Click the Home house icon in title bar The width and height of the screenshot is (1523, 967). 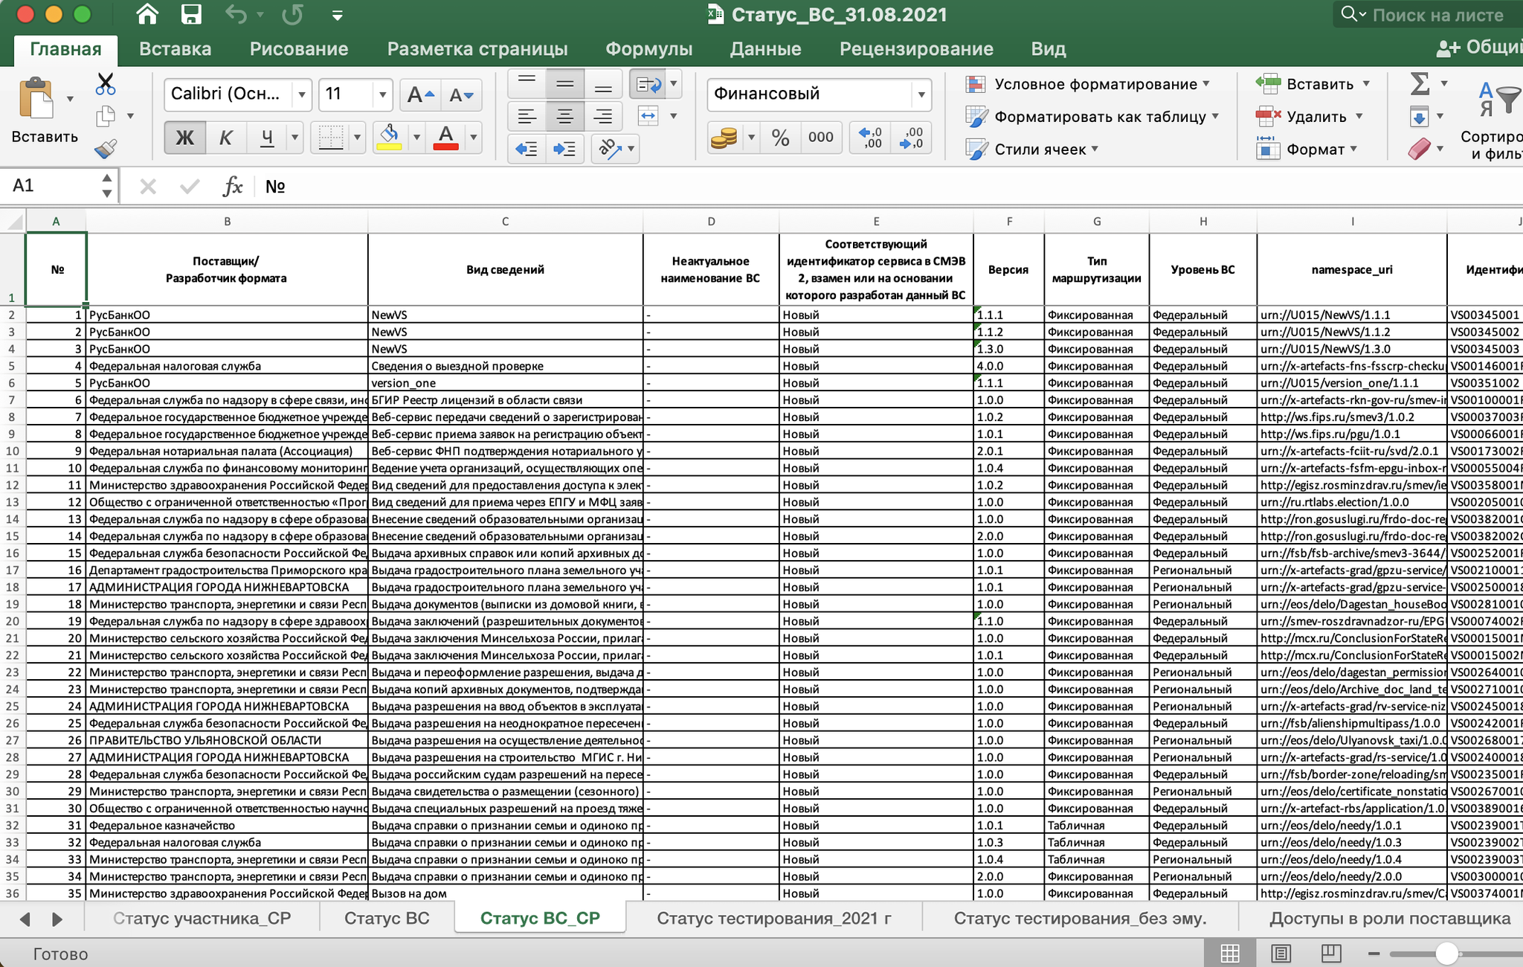[x=147, y=14]
